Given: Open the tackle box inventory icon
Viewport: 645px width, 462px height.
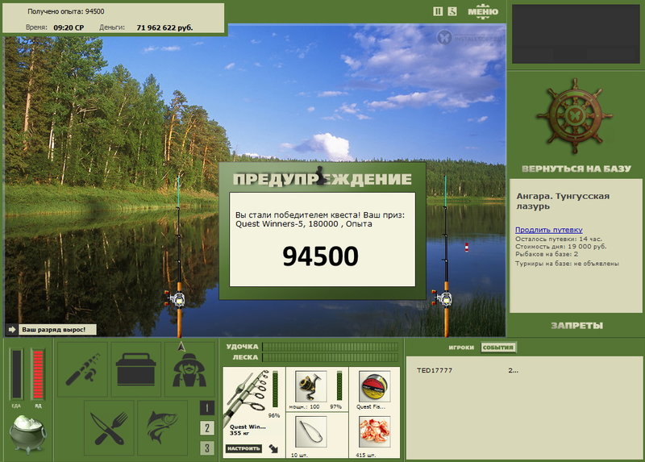Looking at the screenshot, I should [x=135, y=369].
